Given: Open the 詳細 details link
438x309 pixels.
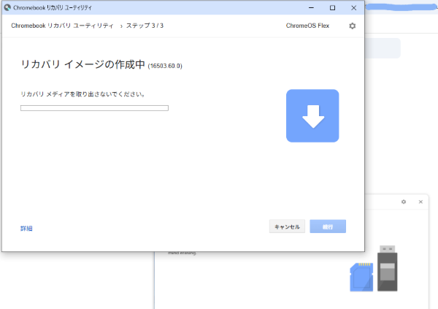Looking at the screenshot, I should (26, 229).
